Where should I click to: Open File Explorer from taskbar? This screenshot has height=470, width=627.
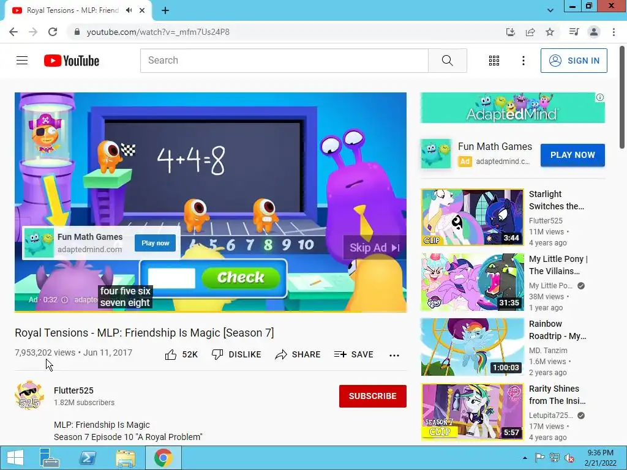tap(125, 458)
